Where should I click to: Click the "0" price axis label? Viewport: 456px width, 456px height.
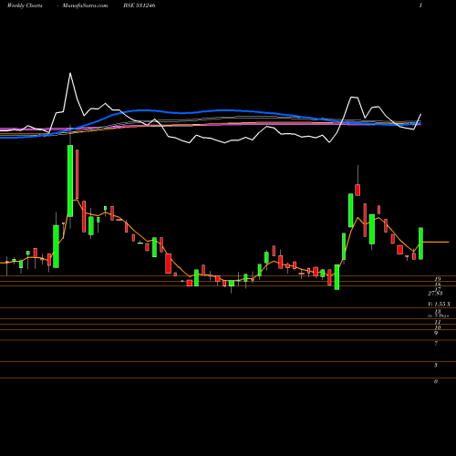(x=436, y=381)
